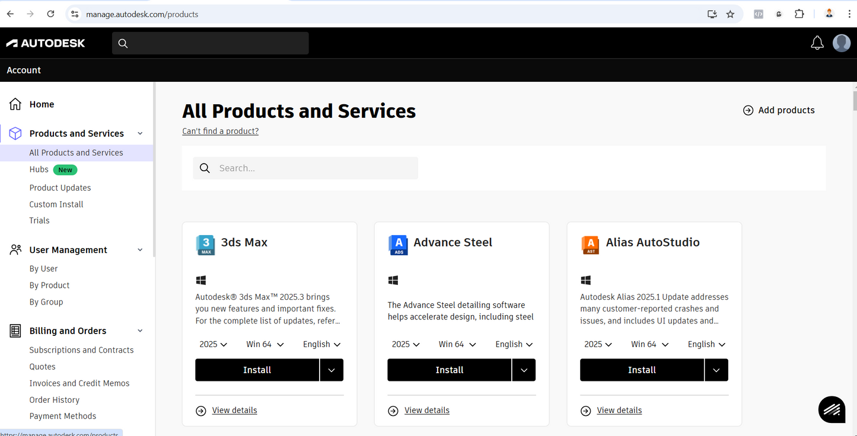Collapse the Products and Services section chevron

coord(140,133)
